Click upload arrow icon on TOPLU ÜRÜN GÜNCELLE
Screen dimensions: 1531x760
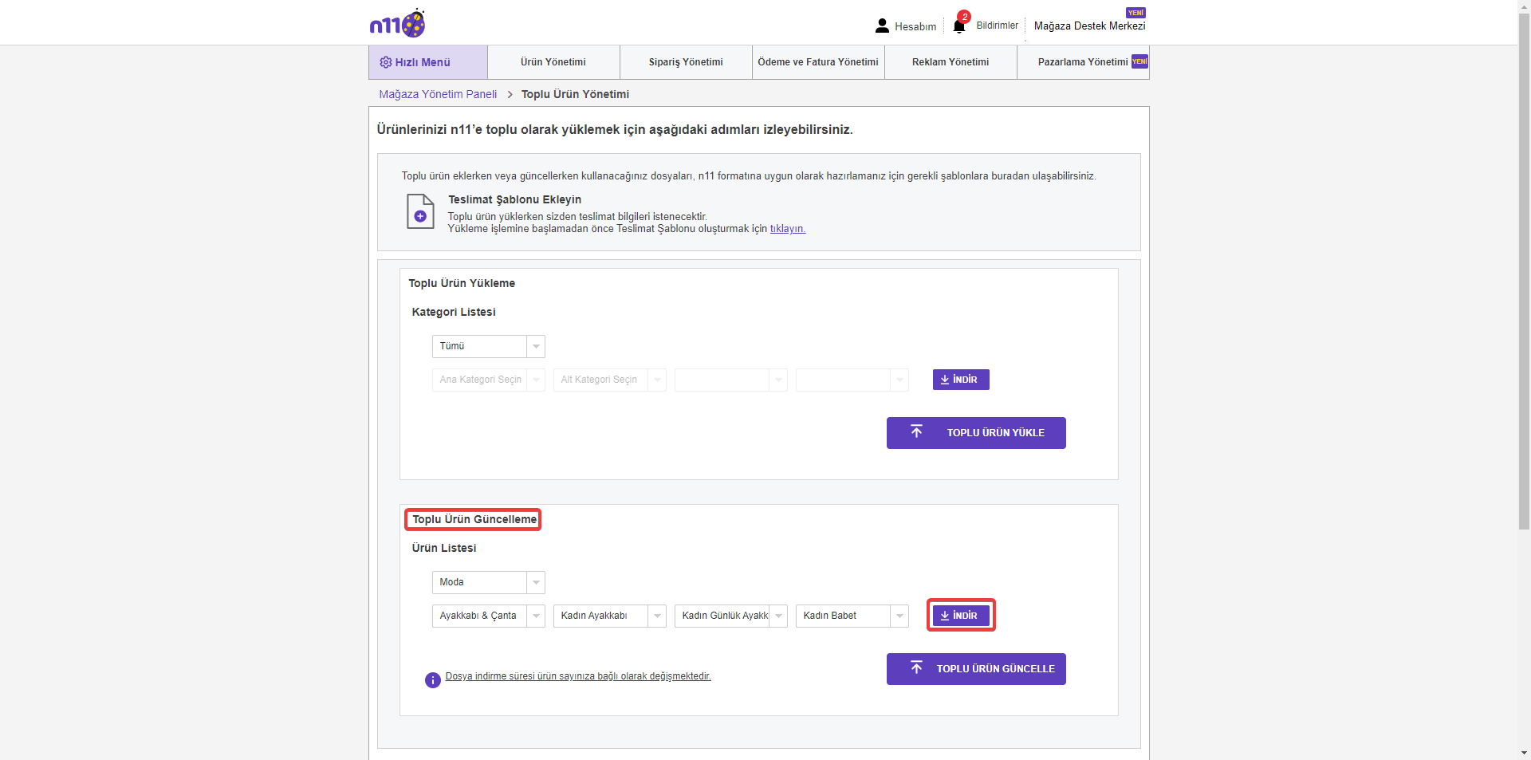(916, 667)
